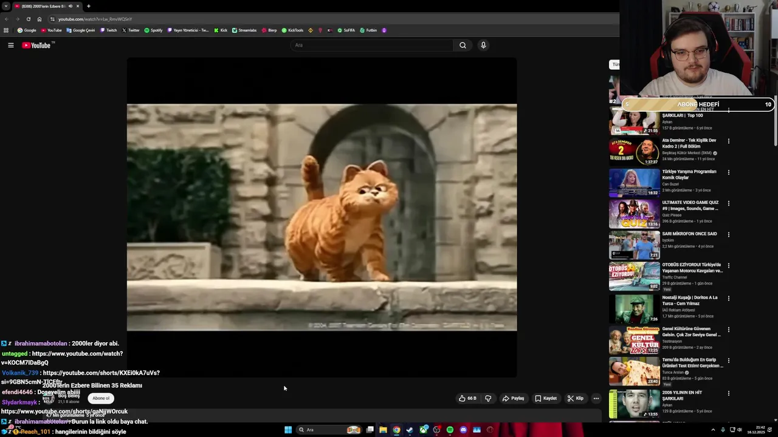Open the KickTools bookmark

coord(292,30)
